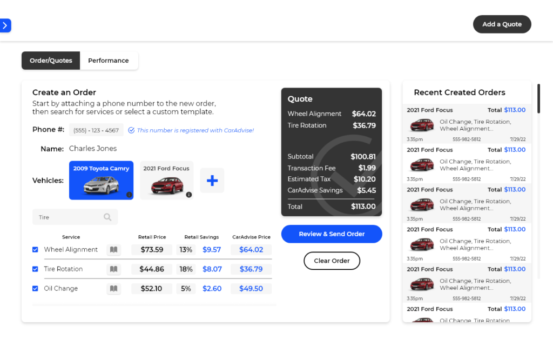
Task: Click the CarAdvise Savings $5.45 amount
Action: (x=367, y=190)
